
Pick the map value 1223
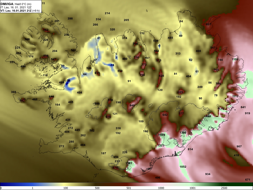(161, 146)
